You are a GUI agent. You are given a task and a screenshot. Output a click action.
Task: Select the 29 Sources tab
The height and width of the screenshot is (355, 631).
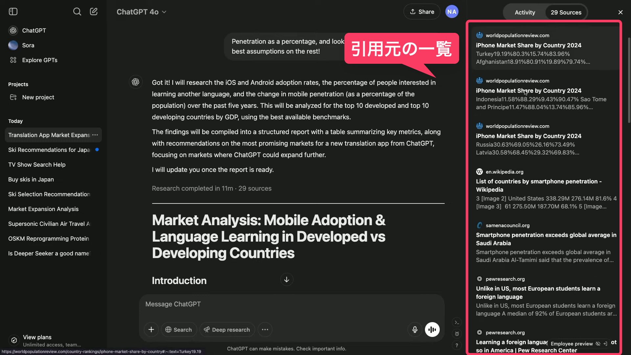point(566,12)
